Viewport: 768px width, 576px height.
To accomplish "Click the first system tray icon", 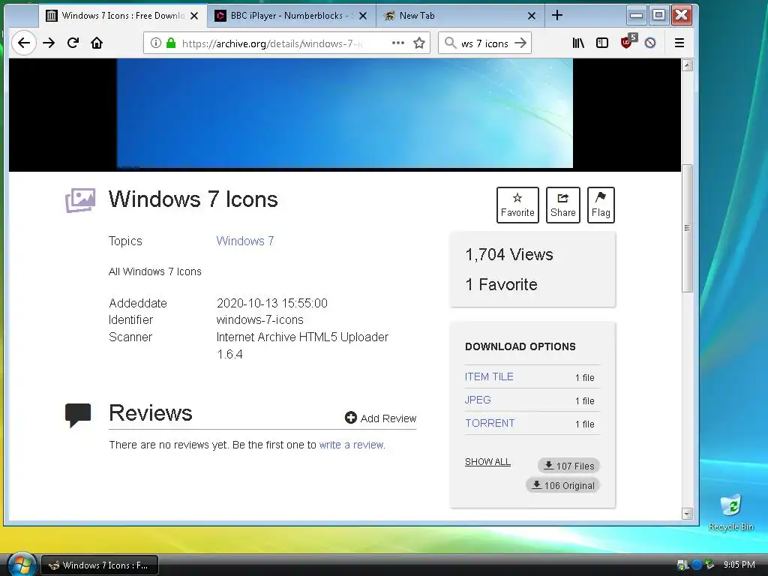I will point(682,565).
